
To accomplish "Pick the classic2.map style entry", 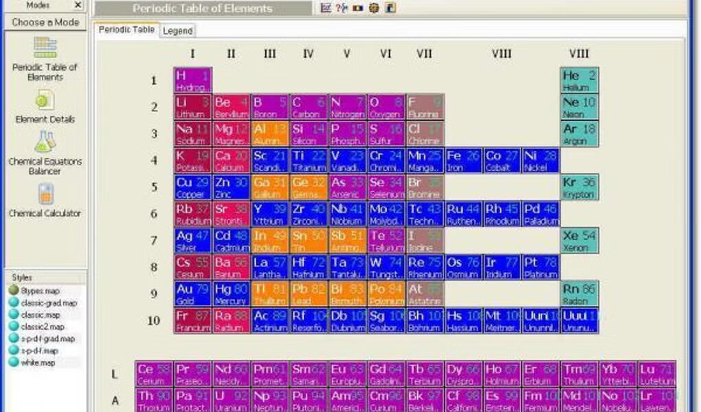I will point(42,327).
